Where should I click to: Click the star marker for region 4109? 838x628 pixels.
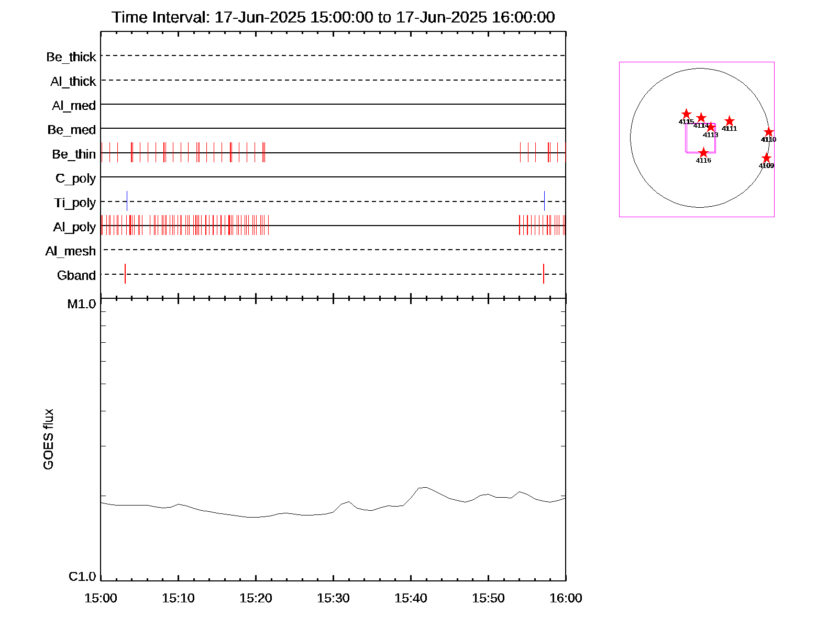coord(766,158)
